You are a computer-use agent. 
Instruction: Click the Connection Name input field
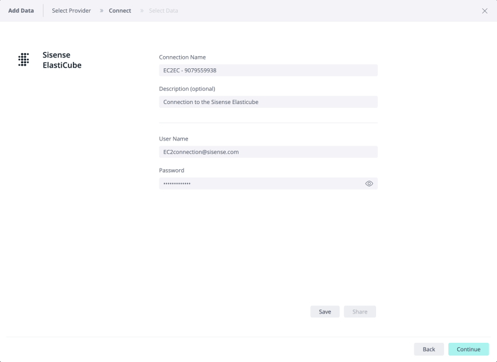click(268, 70)
